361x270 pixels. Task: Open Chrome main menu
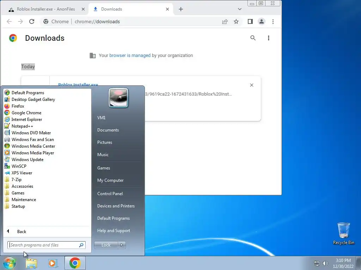tap(273, 21)
